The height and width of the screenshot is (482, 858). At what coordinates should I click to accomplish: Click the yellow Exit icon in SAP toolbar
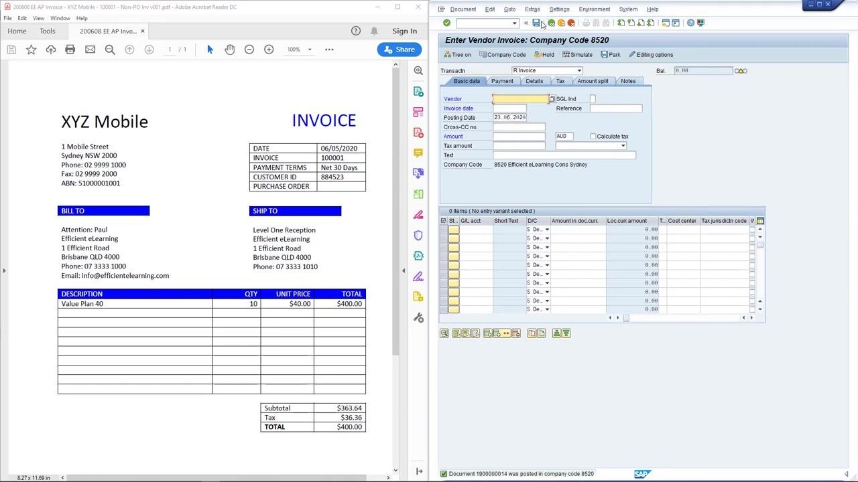(561, 23)
